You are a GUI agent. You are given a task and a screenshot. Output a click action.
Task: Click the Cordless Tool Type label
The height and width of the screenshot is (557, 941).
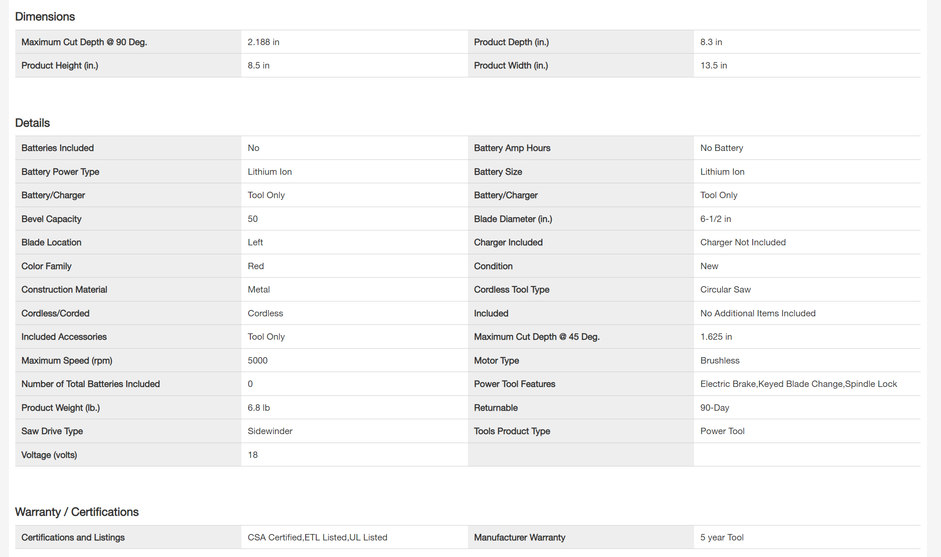(x=511, y=290)
